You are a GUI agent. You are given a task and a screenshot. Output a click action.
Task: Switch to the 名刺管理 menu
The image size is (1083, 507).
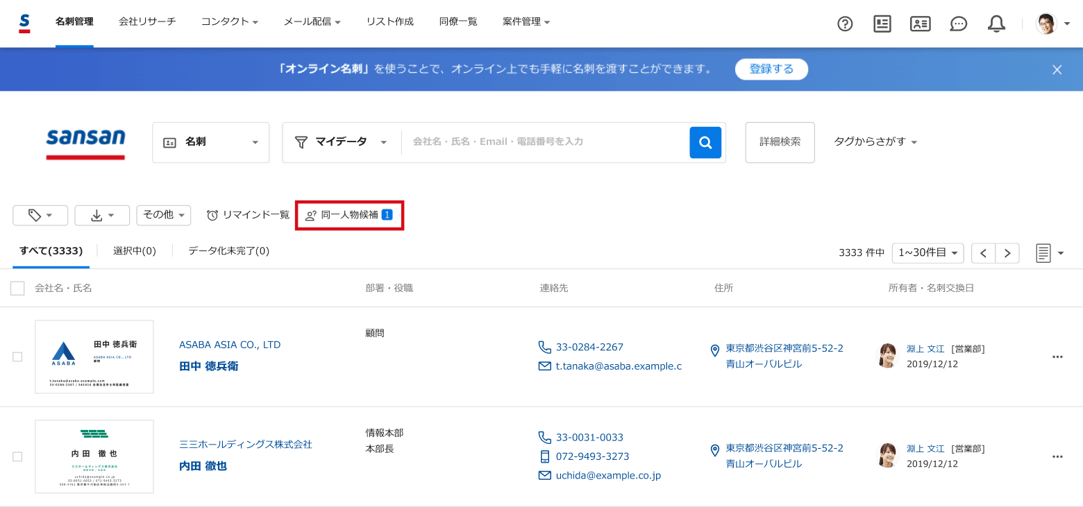74,22
